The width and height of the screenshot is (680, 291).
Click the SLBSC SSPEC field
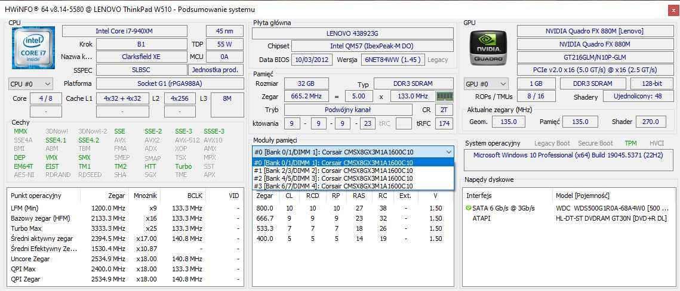pyautogui.click(x=141, y=70)
